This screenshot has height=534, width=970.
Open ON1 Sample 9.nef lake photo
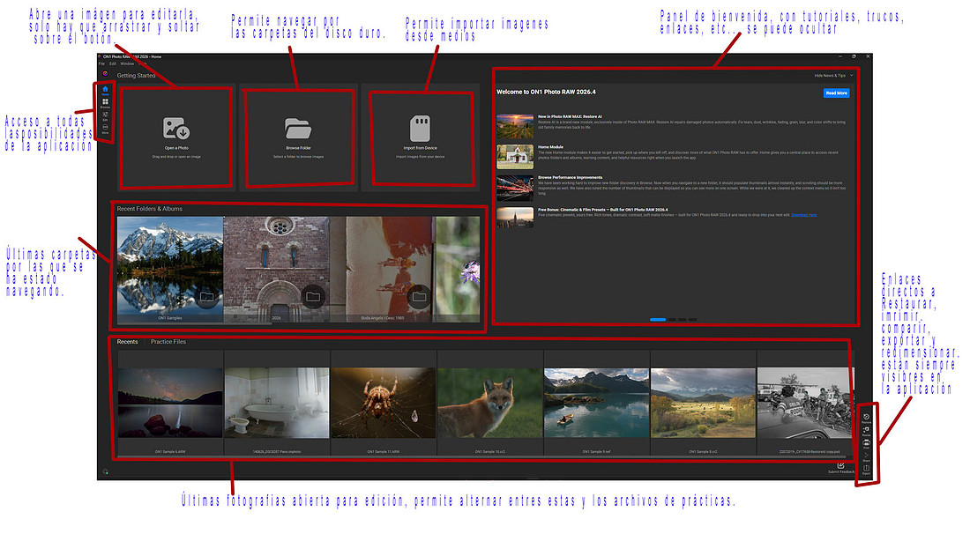(596, 403)
